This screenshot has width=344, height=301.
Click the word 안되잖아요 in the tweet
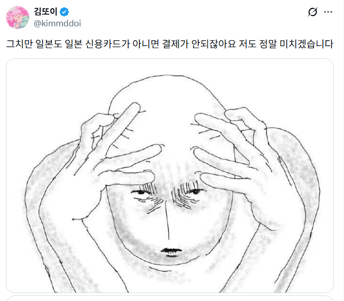tap(213, 44)
